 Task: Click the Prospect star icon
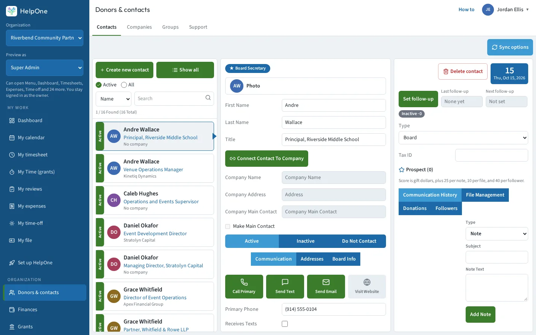click(402, 170)
